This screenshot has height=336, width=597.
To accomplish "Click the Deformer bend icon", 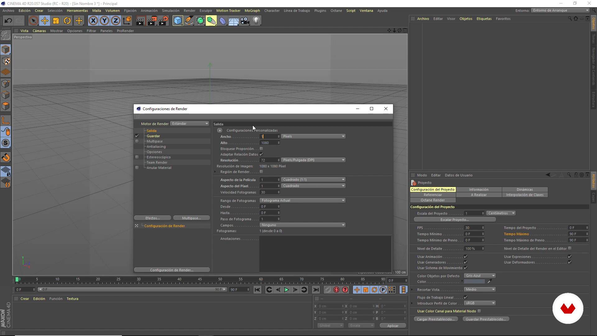I will [223, 21].
